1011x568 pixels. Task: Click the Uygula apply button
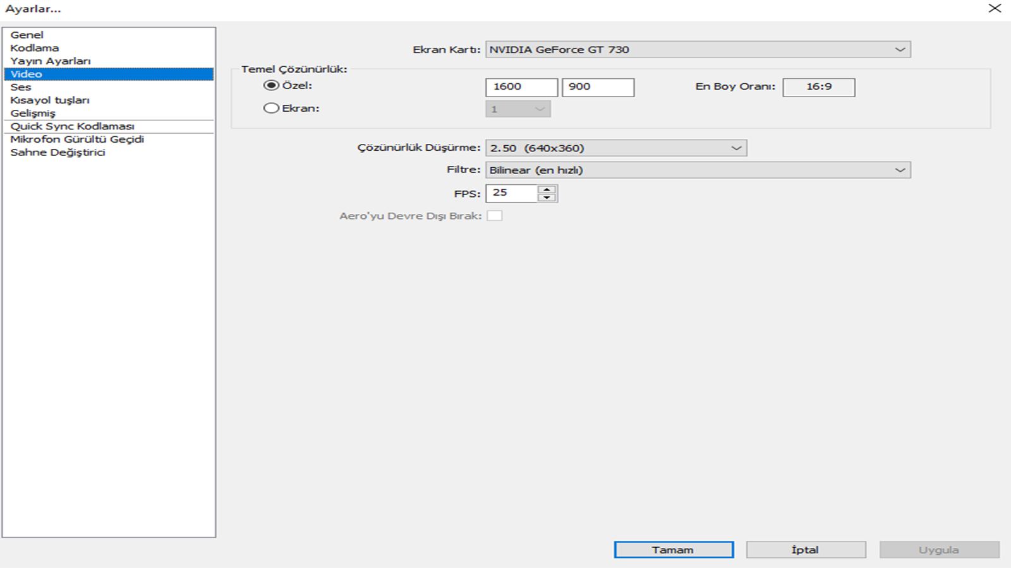(940, 550)
